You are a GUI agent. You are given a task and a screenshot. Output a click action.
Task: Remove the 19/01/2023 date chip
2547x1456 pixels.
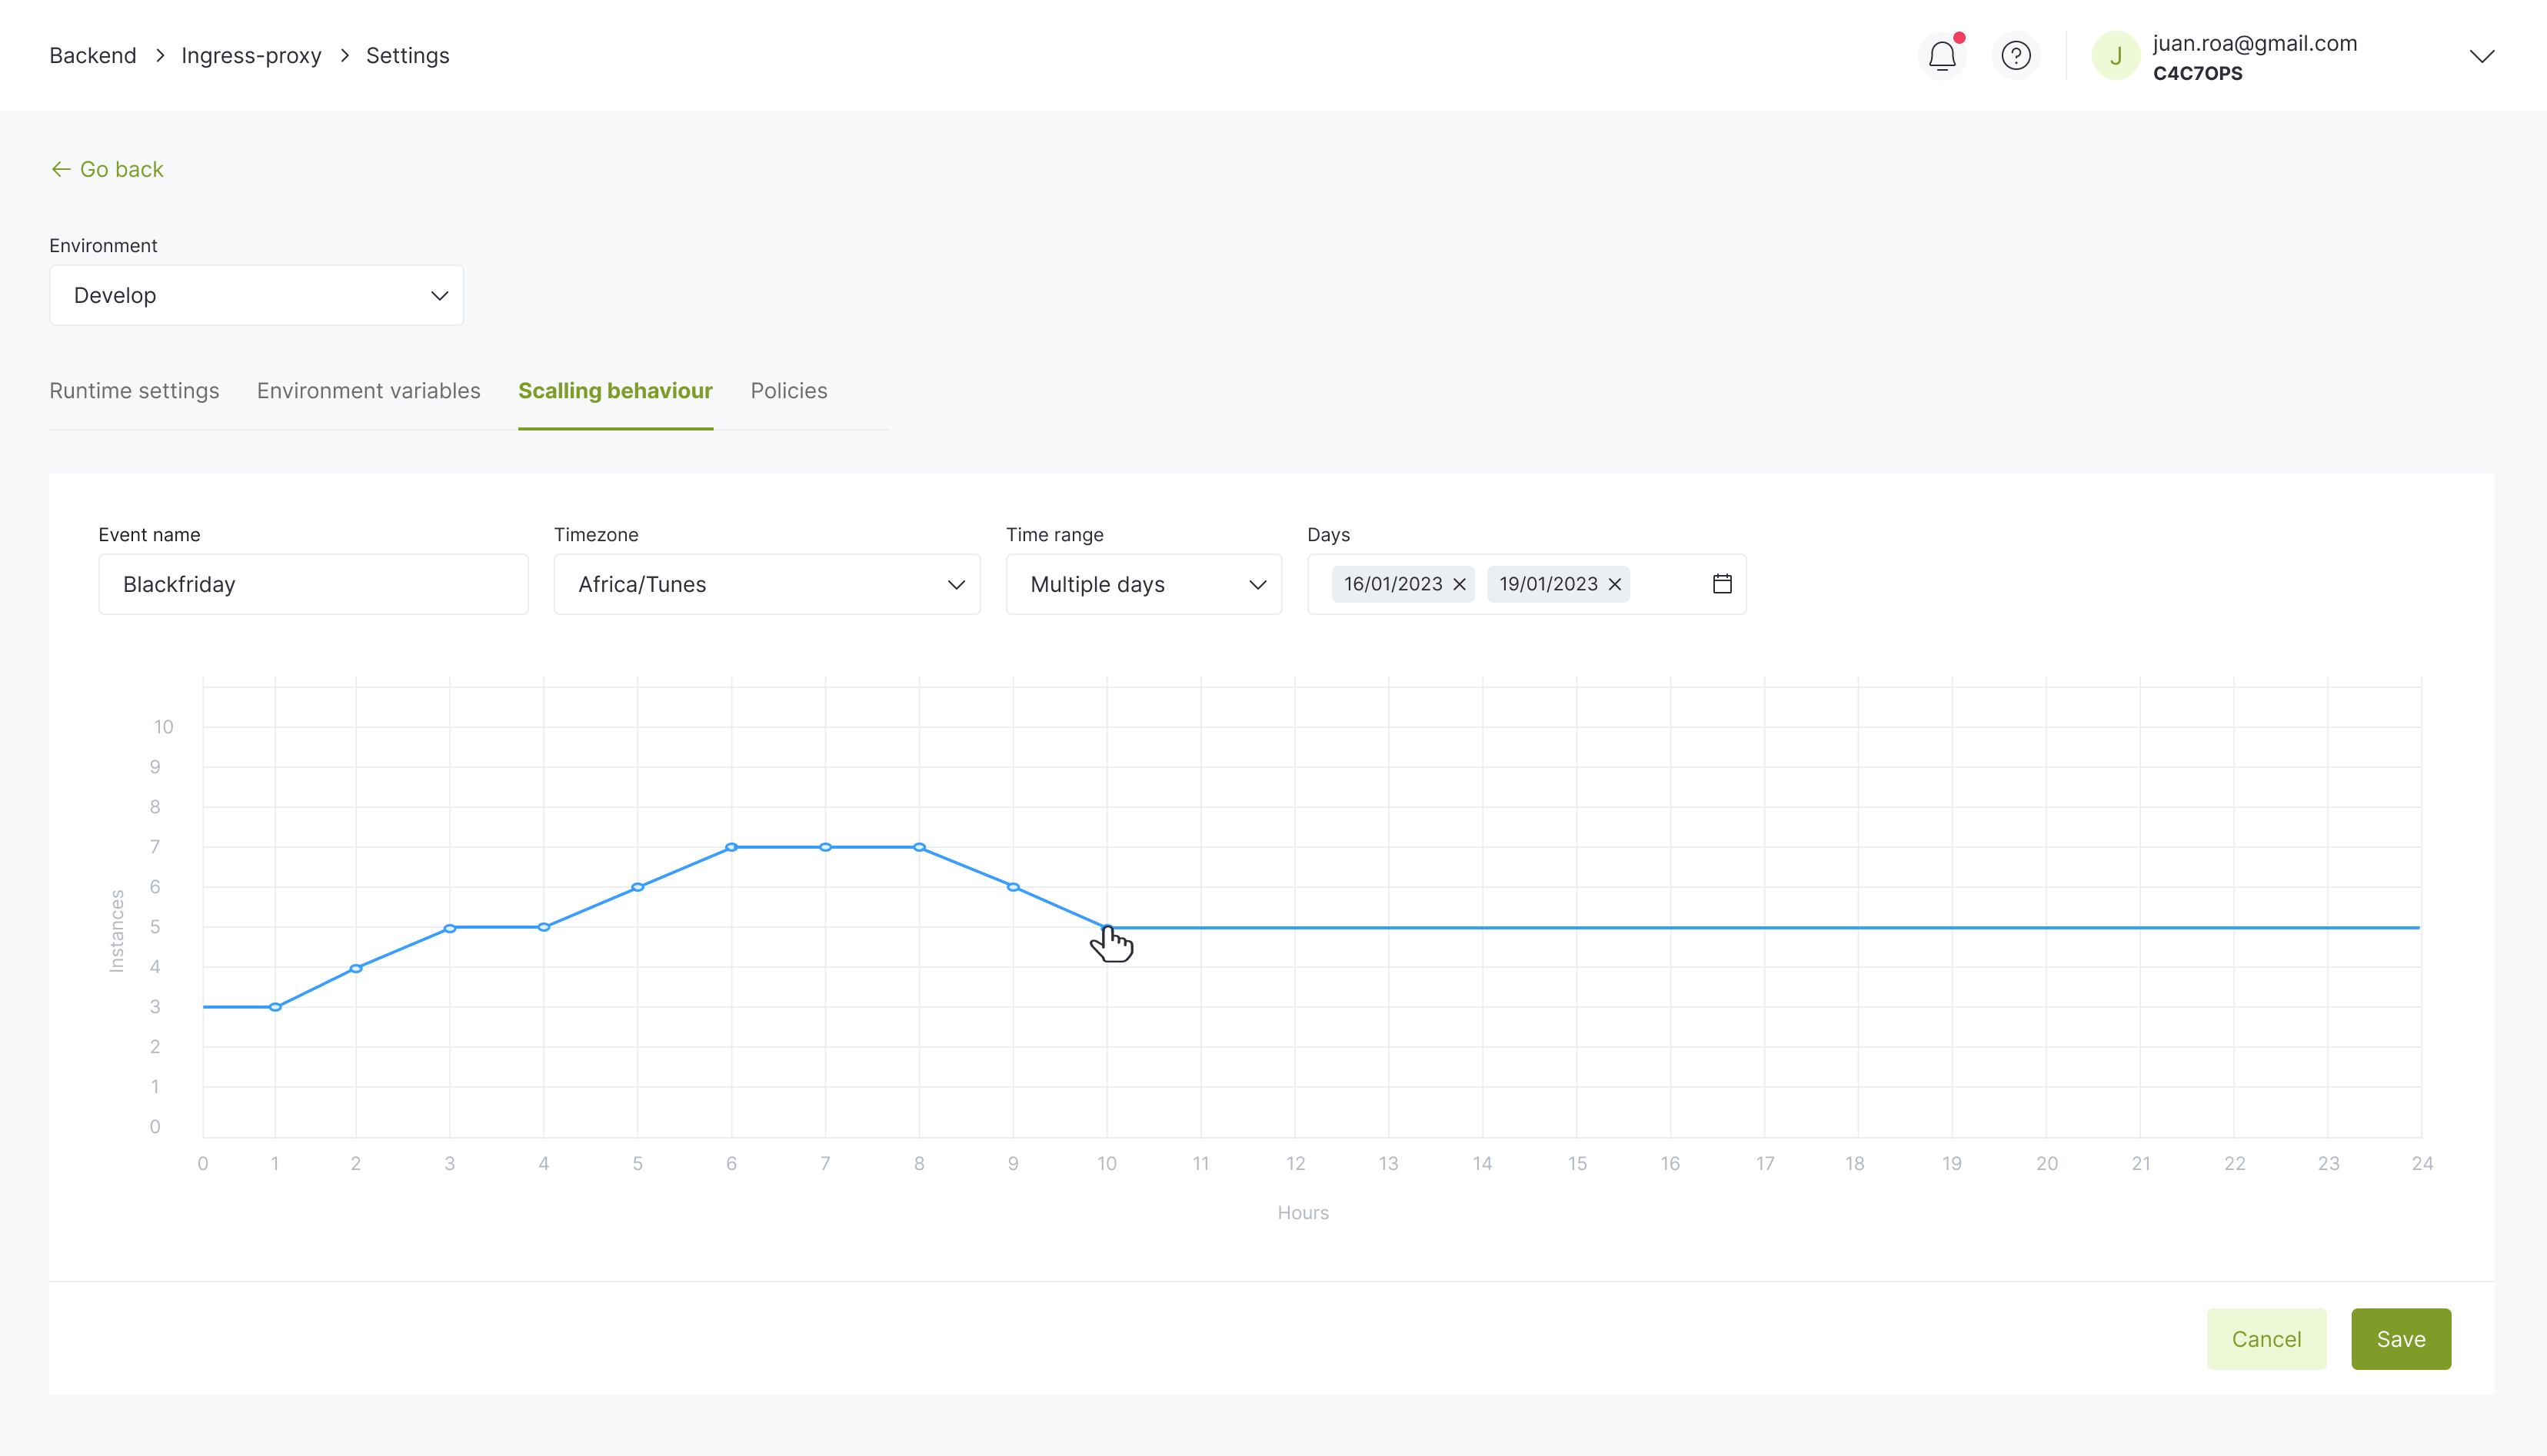pyautogui.click(x=1615, y=584)
